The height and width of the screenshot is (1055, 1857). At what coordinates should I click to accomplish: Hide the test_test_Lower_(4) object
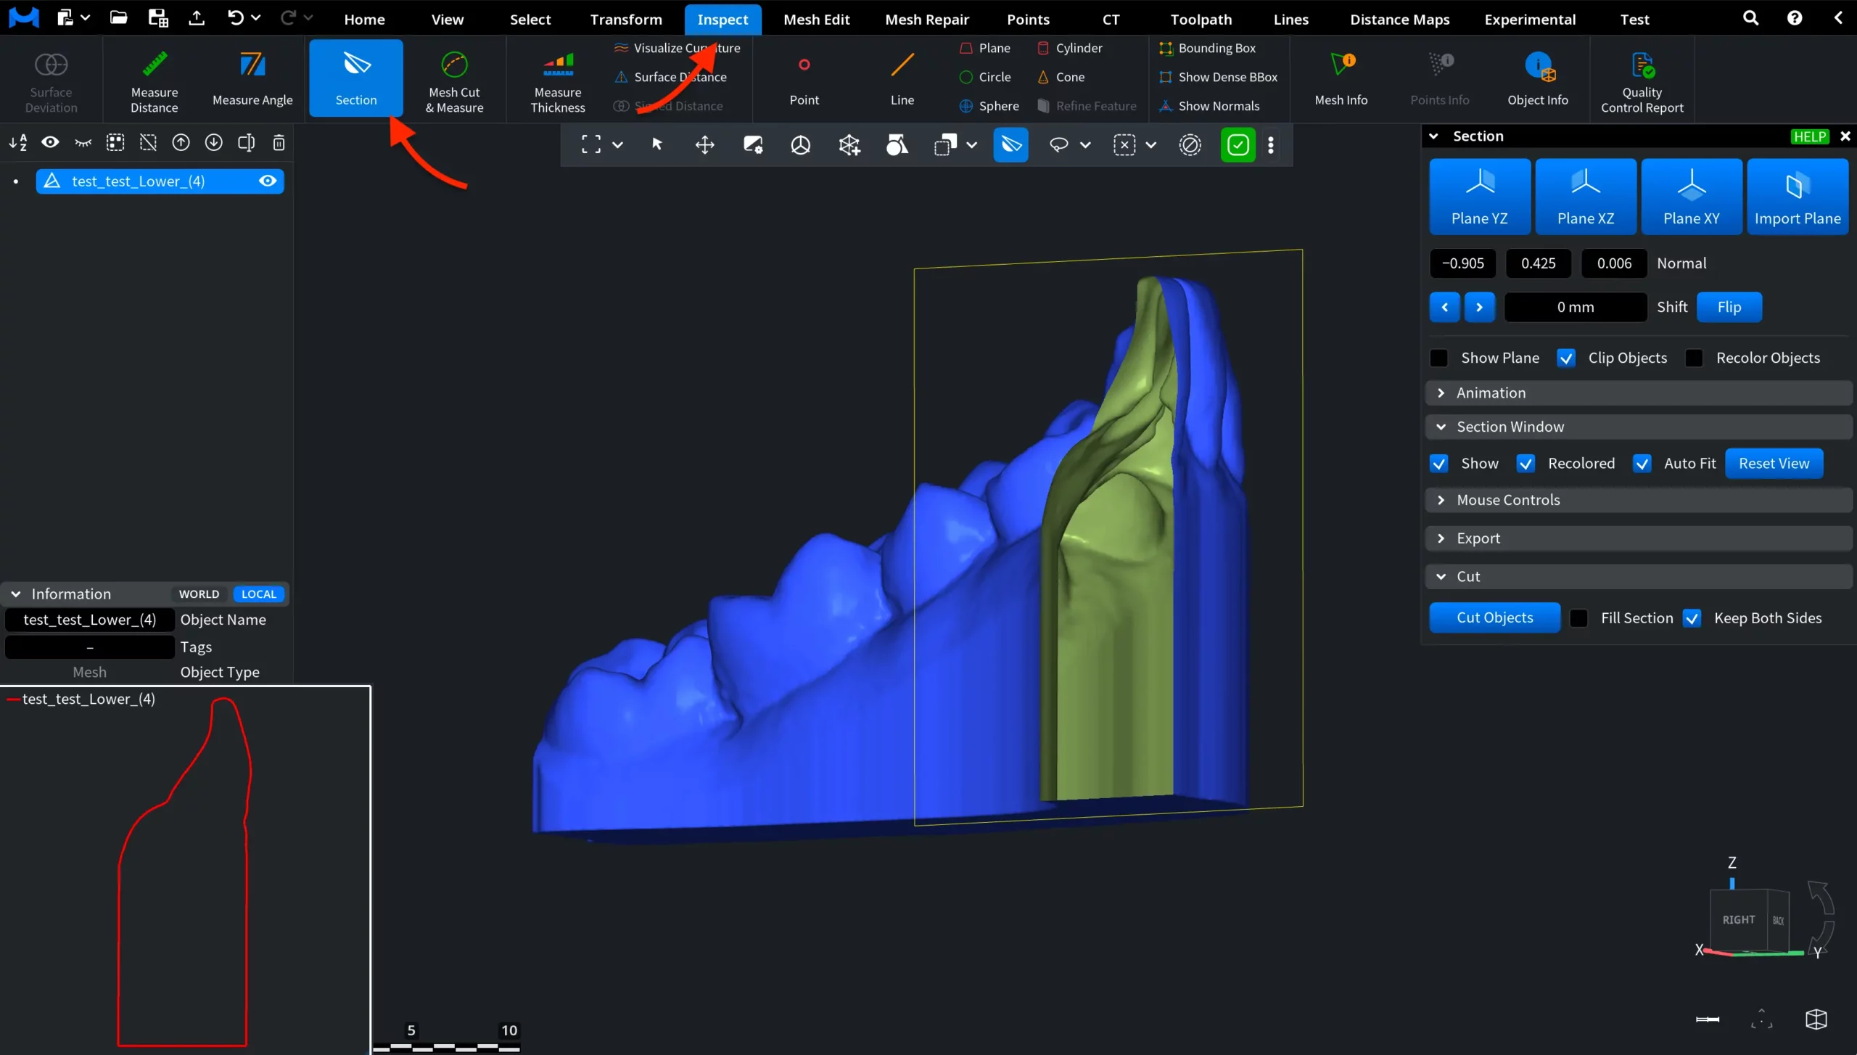pos(268,181)
